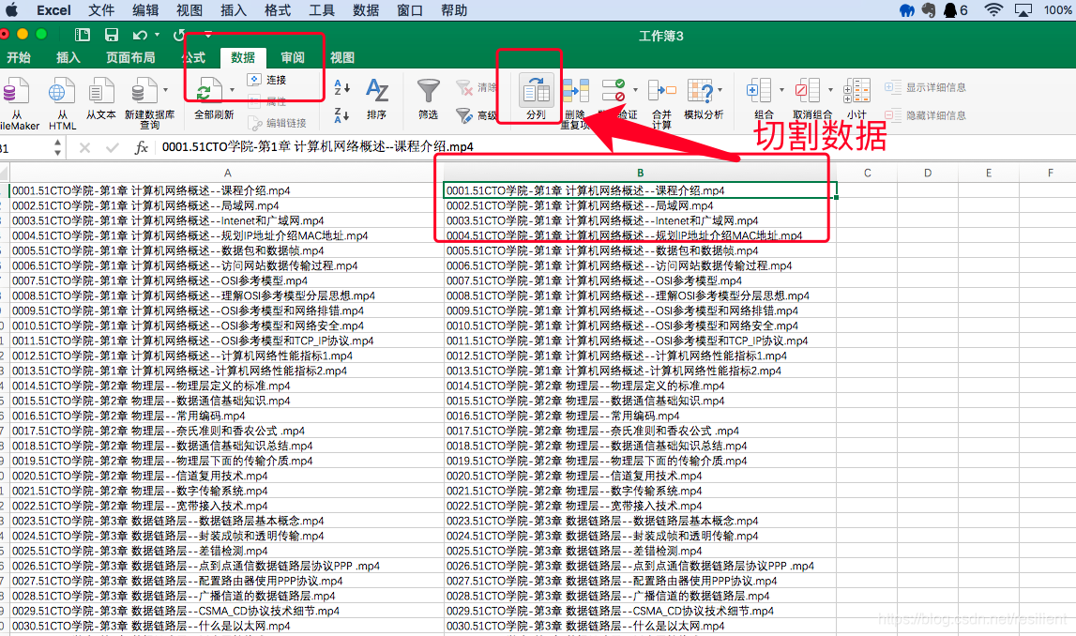Switch to the 审阅 ribbon tab
This screenshot has width=1076, height=636.
(x=293, y=57)
